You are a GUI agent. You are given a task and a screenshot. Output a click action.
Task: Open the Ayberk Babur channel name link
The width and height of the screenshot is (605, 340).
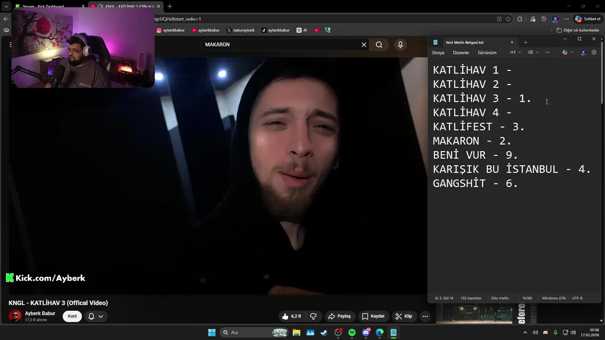40,314
